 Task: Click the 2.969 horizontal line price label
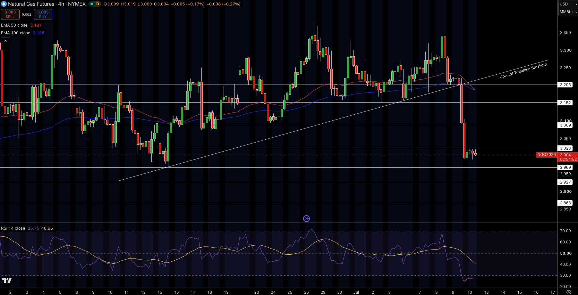pyautogui.click(x=565, y=168)
